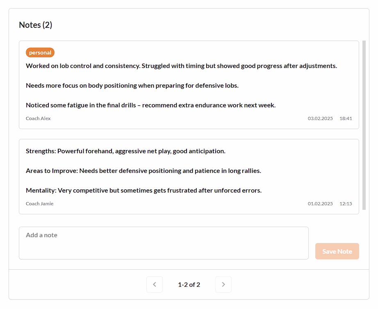Click the Mentality line in Jamie's note
This screenshot has width=378, height=309.
point(143,190)
